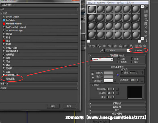Open the material editor Options icon
158x123 pixels.
click(x=146, y=32)
